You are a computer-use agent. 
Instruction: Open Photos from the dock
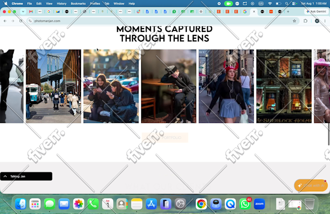point(79,204)
